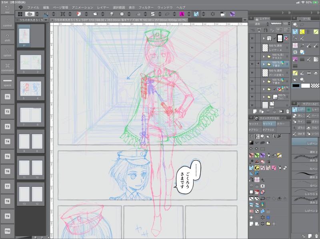Image resolution: width=320 pixels, height=239 pixels.
Task: Select the Gペン sub tool
Action: click(x=305, y=184)
